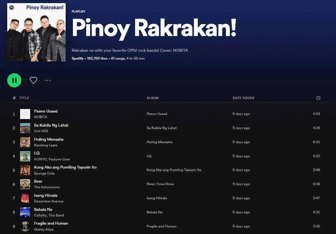Click the LQ album art thumbnail
The image size is (336, 234).
pyautogui.click(x=25, y=156)
